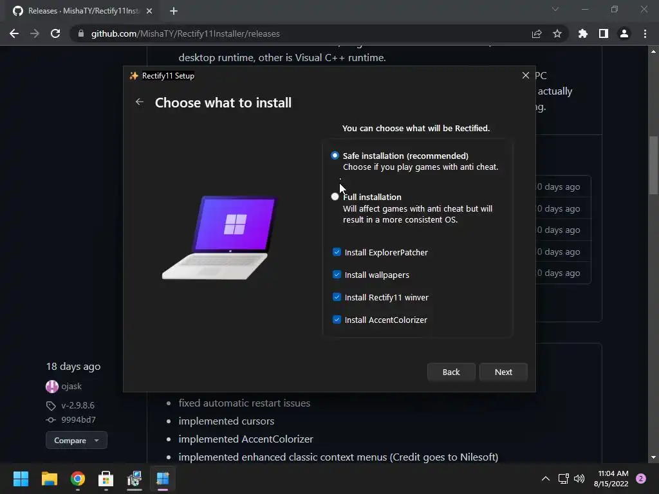This screenshot has width=659, height=494.
Task: Select Full installation radio button
Action: click(x=335, y=197)
